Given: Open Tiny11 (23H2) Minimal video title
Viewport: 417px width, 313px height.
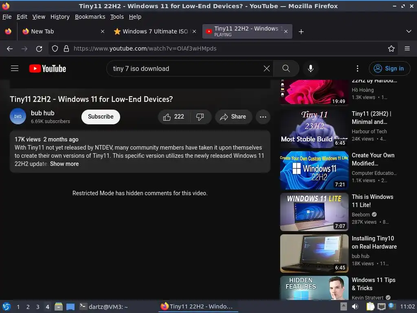Looking at the screenshot, I should coord(371,118).
